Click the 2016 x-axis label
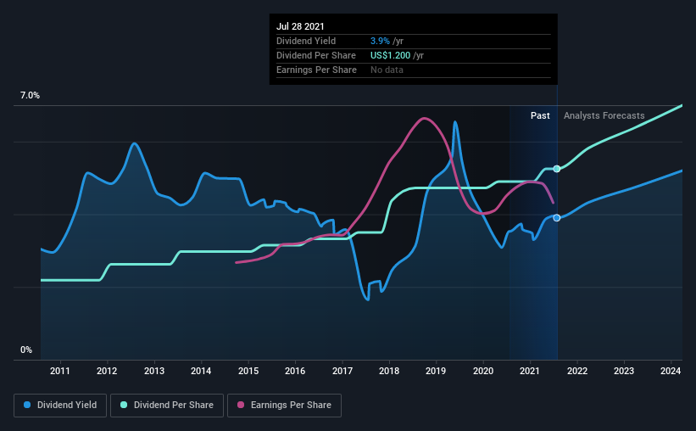Screen dimensions: 696x431 pos(295,371)
